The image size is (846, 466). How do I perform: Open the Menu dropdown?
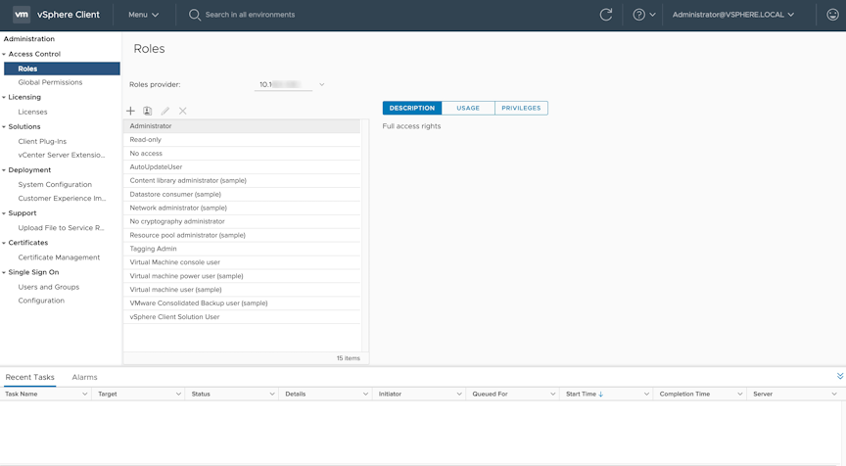point(144,15)
